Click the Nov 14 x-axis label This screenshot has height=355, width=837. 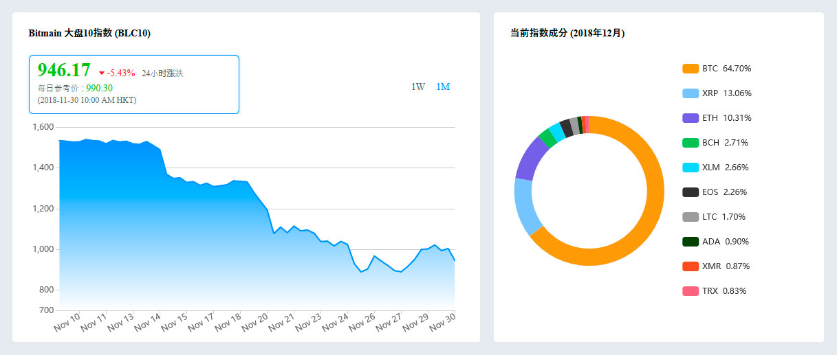(148, 322)
